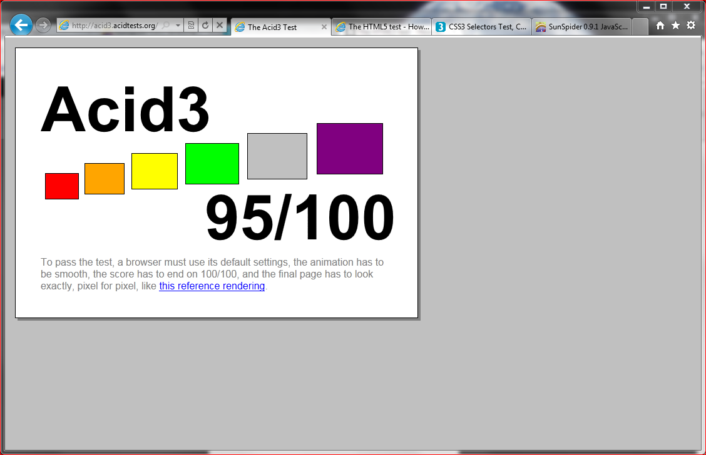Switch to CSS3 Selectors Test tab
This screenshot has width=706, height=455.
[x=482, y=27]
